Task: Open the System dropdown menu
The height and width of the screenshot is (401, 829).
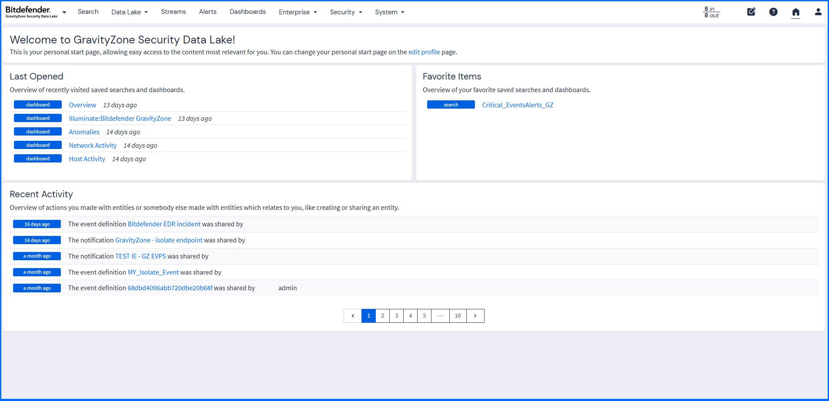Action: pyautogui.click(x=389, y=12)
